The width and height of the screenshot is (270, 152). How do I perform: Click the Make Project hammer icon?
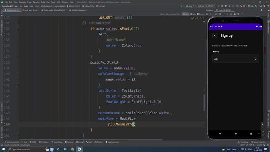click(x=181, y=6)
